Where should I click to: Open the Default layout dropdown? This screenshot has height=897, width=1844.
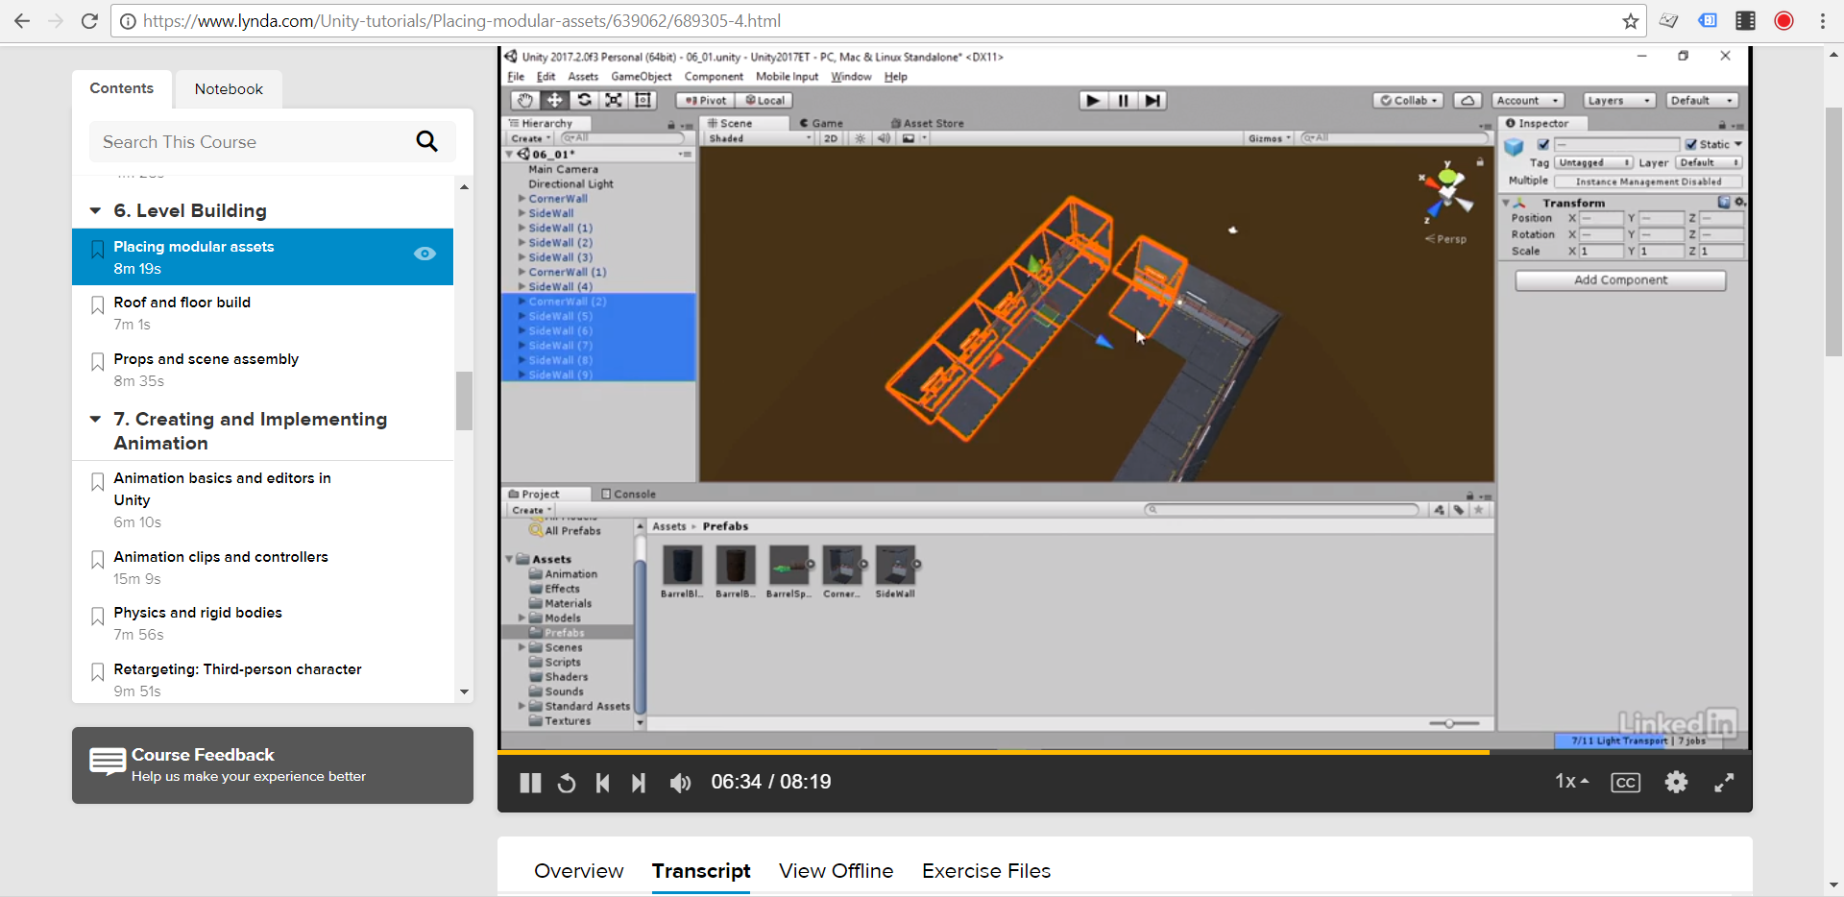click(x=1703, y=100)
